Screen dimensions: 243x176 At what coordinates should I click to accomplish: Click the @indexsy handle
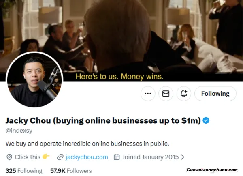19,131
